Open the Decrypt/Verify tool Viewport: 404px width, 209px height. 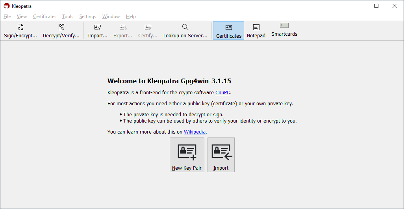(61, 30)
